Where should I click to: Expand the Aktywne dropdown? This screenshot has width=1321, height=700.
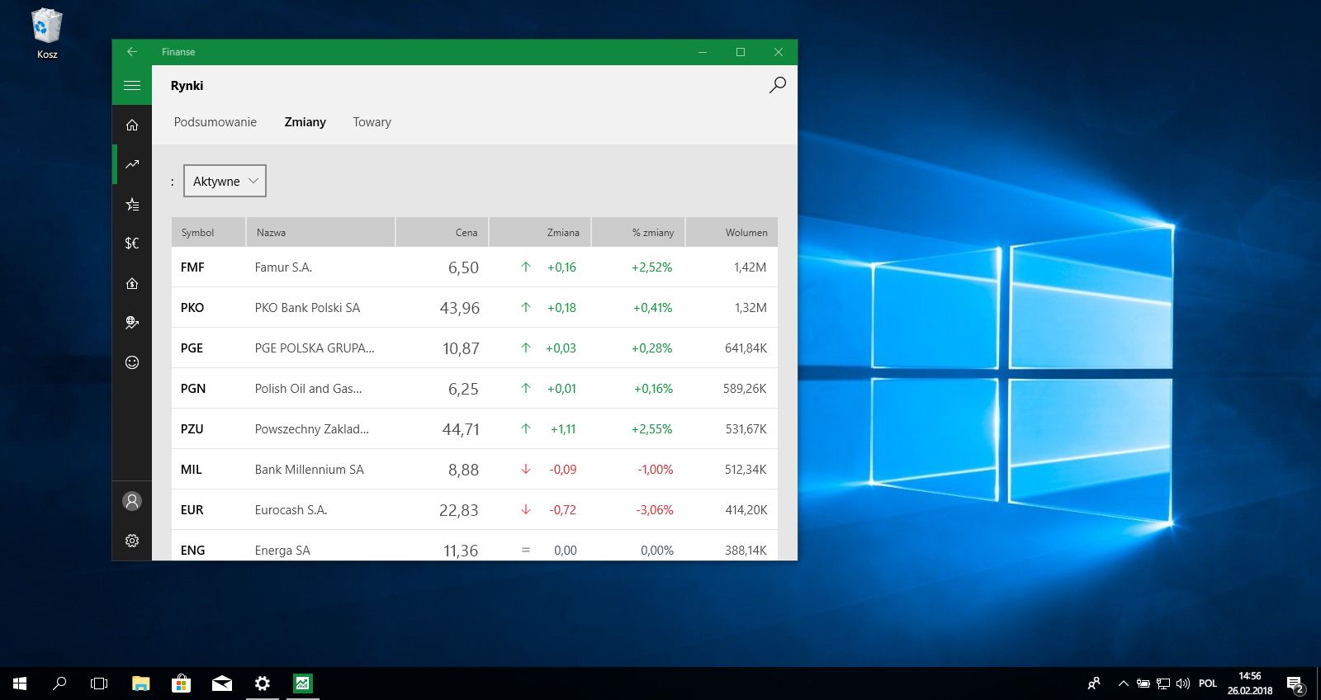(225, 181)
